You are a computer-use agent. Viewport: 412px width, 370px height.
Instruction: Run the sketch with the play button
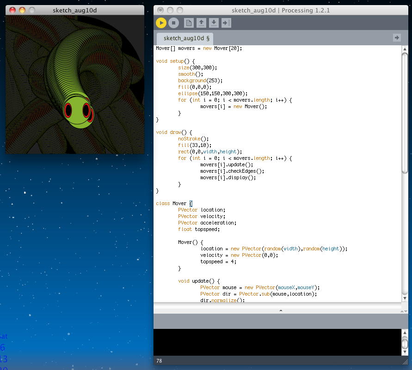coord(161,23)
